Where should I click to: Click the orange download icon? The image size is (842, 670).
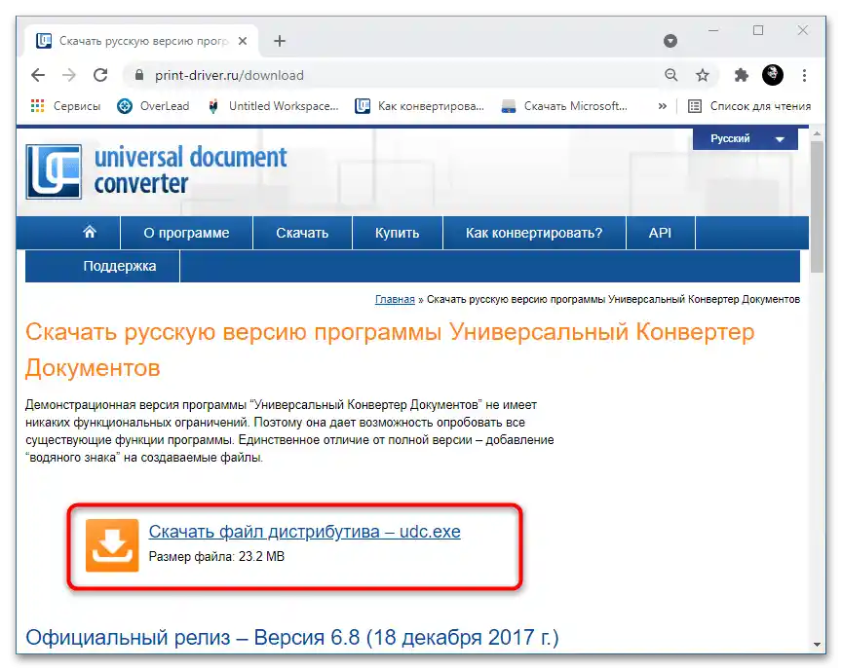(112, 545)
